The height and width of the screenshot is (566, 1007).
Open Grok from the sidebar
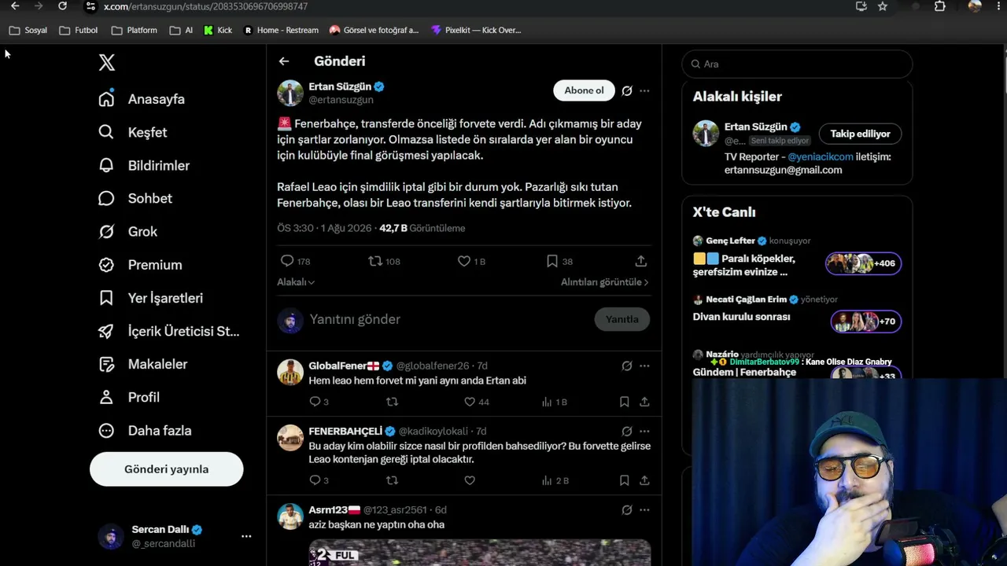pos(127,231)
